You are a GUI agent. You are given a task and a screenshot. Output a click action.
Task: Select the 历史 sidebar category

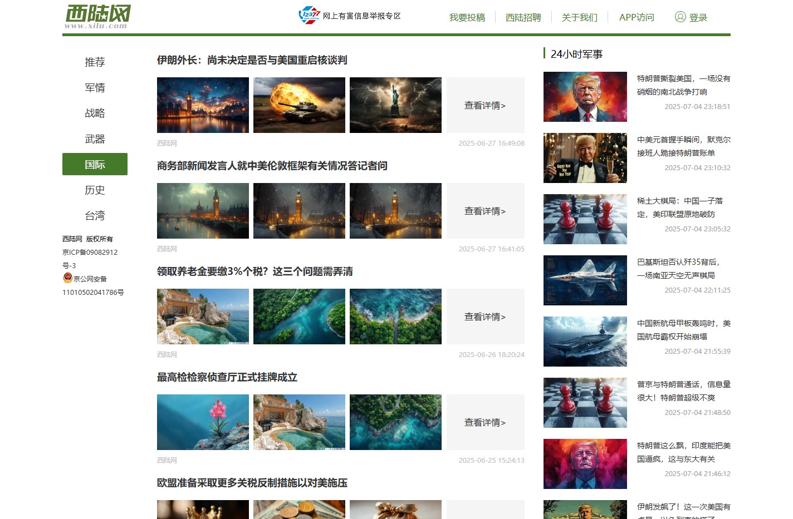click(95, 190)
